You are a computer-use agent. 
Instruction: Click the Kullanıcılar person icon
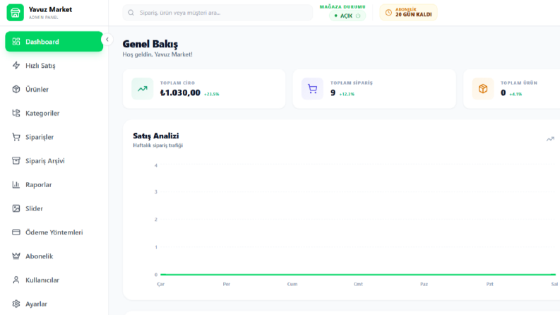(x=16, y=280)
